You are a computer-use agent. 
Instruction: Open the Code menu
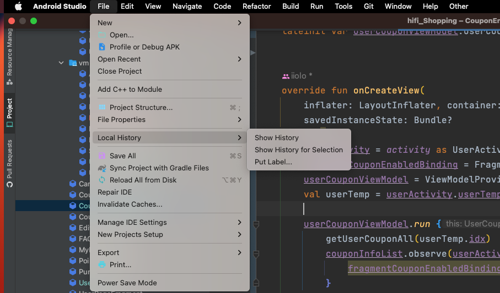click(x=222, y=7)
